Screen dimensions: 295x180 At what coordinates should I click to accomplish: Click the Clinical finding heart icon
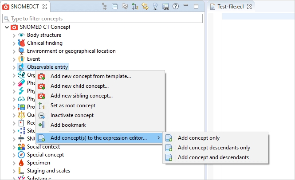(21, 43)
